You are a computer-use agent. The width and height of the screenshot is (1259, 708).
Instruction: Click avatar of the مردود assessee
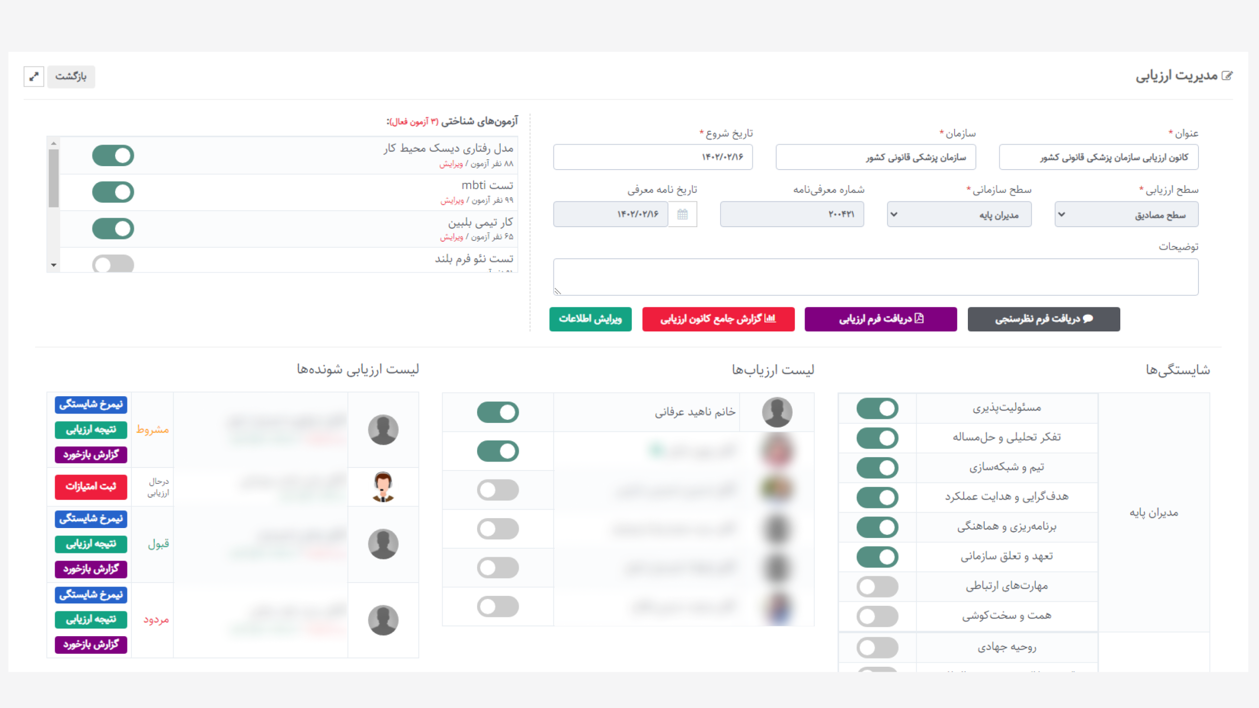(383, 620)
